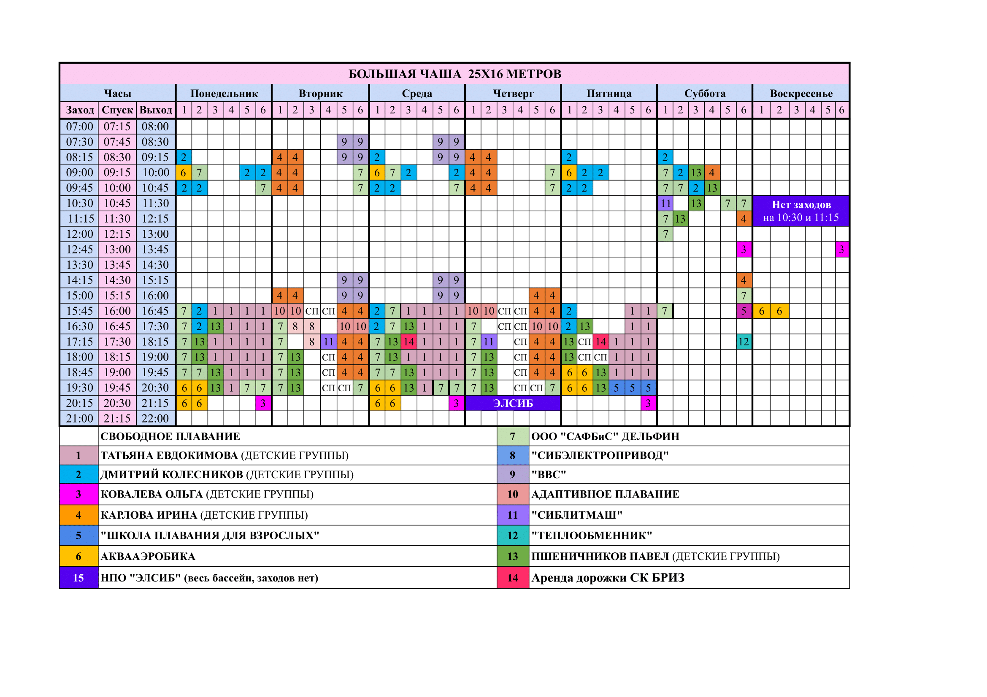Click the title 'БОЛЬШАЯ ЧАША 25Х16 МЕТРОВ'
The height and width of the screenshot is (697, 987).
point(454,74)
